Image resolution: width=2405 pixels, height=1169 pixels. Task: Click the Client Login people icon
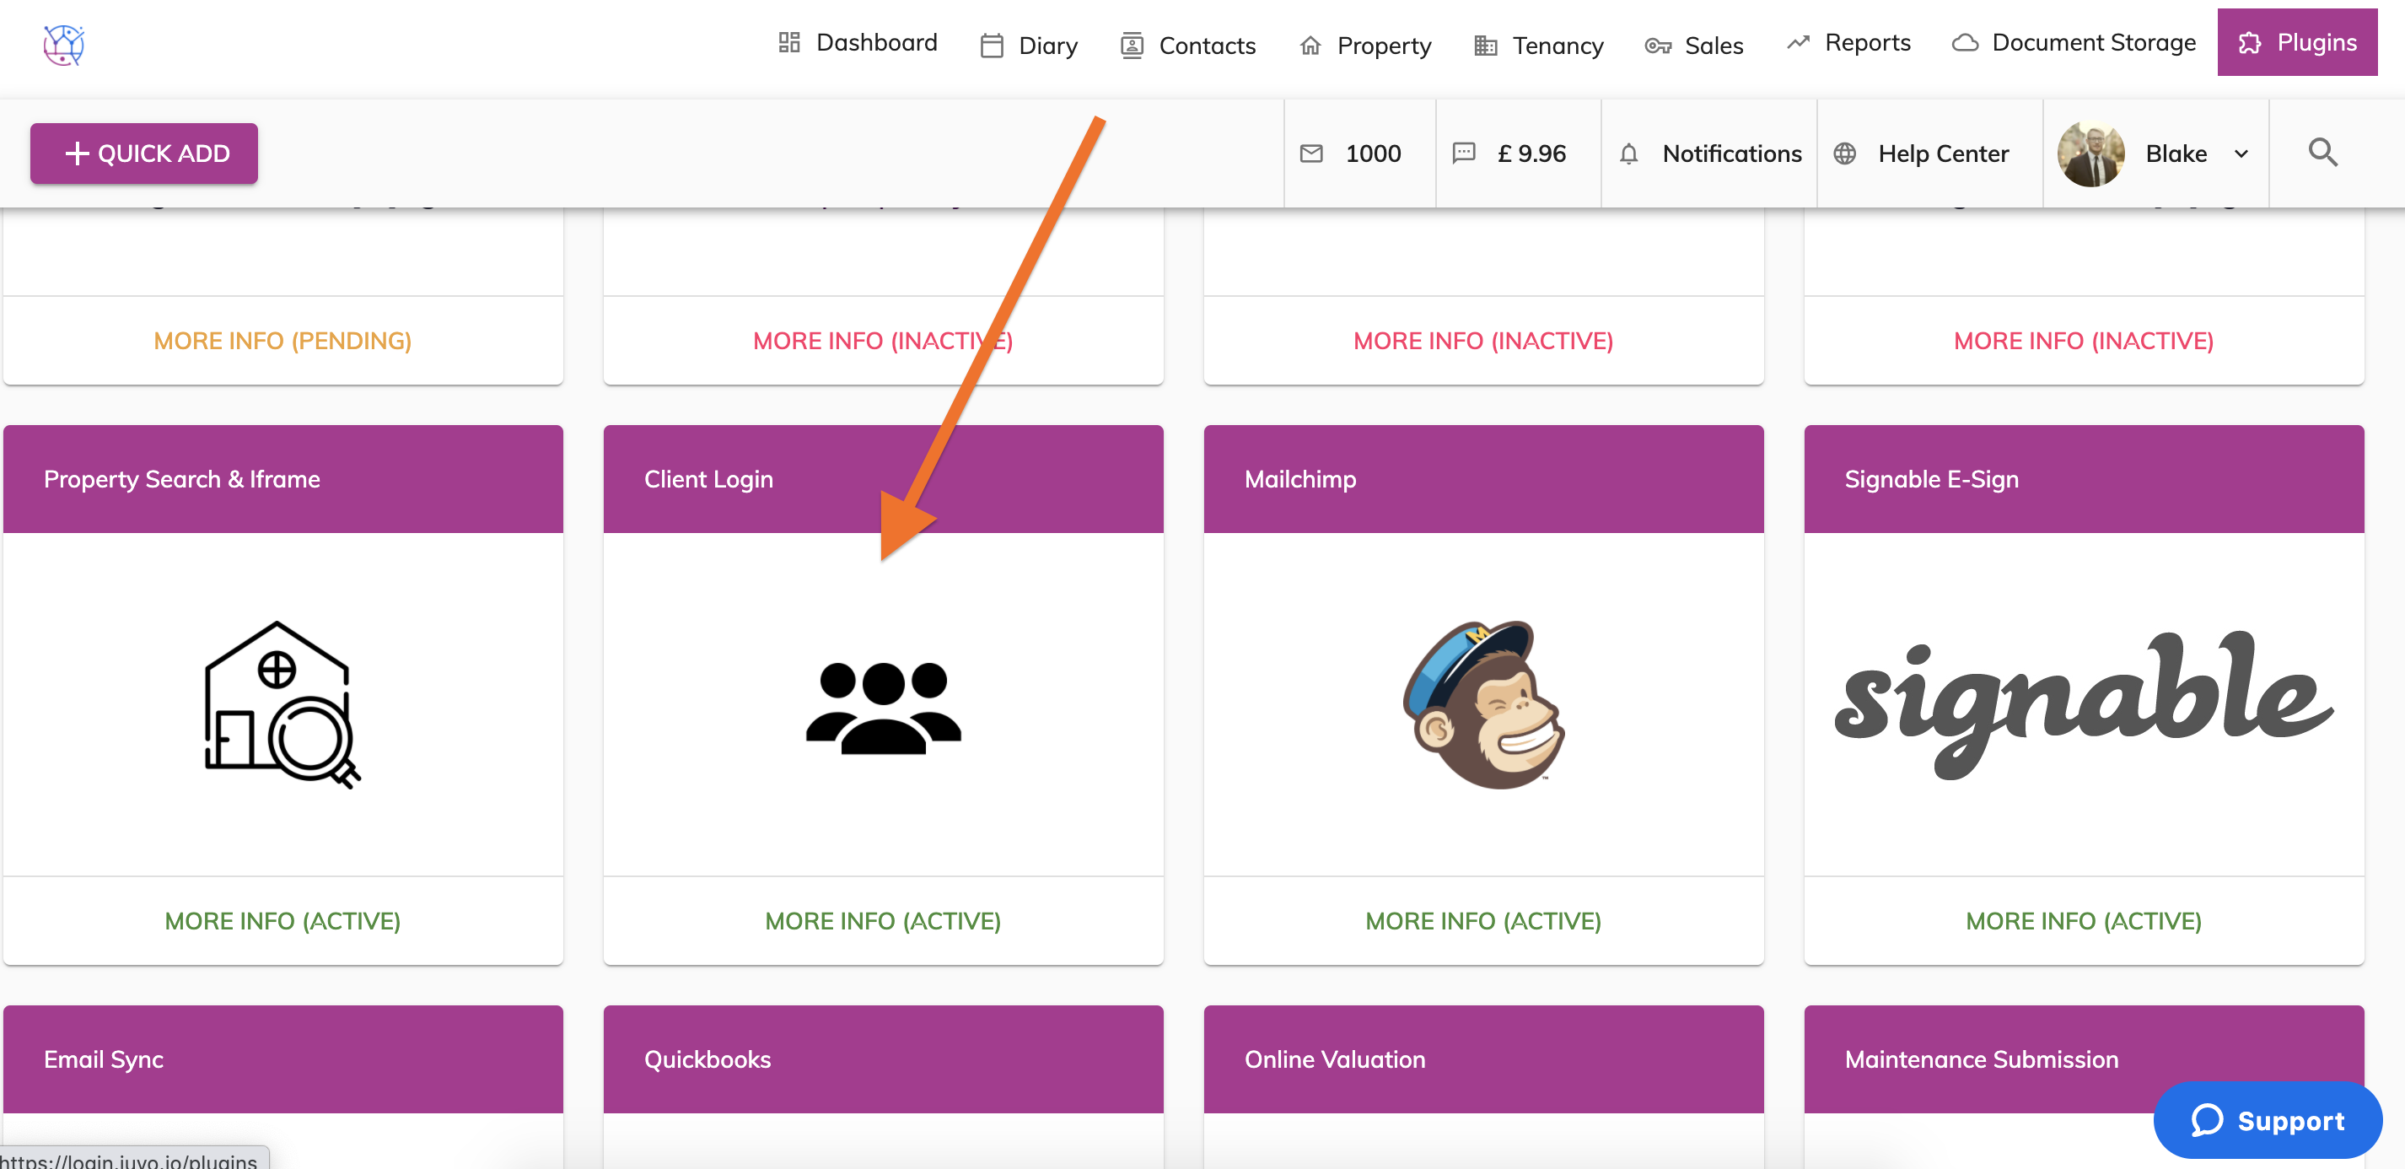[x=882, y=706]
